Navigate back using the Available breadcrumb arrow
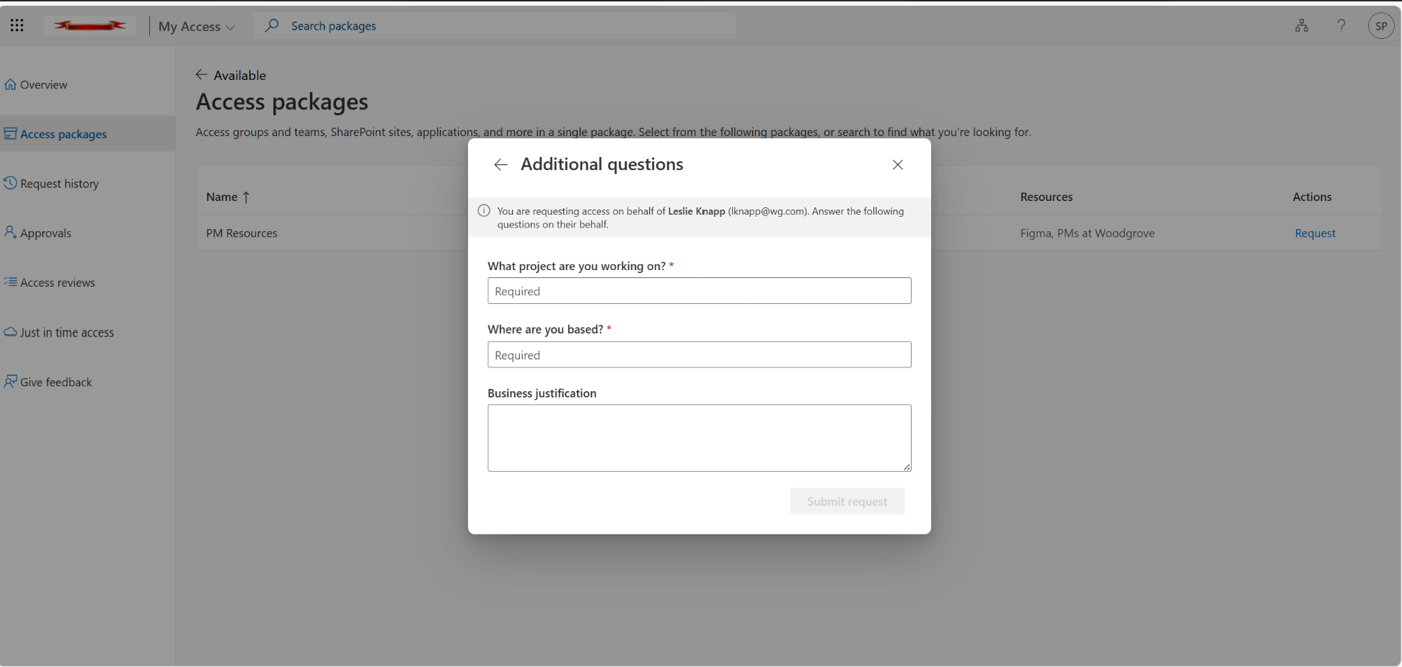This screenshot has width=1402, height=667. pyautogui.click(x=202, y=74)
